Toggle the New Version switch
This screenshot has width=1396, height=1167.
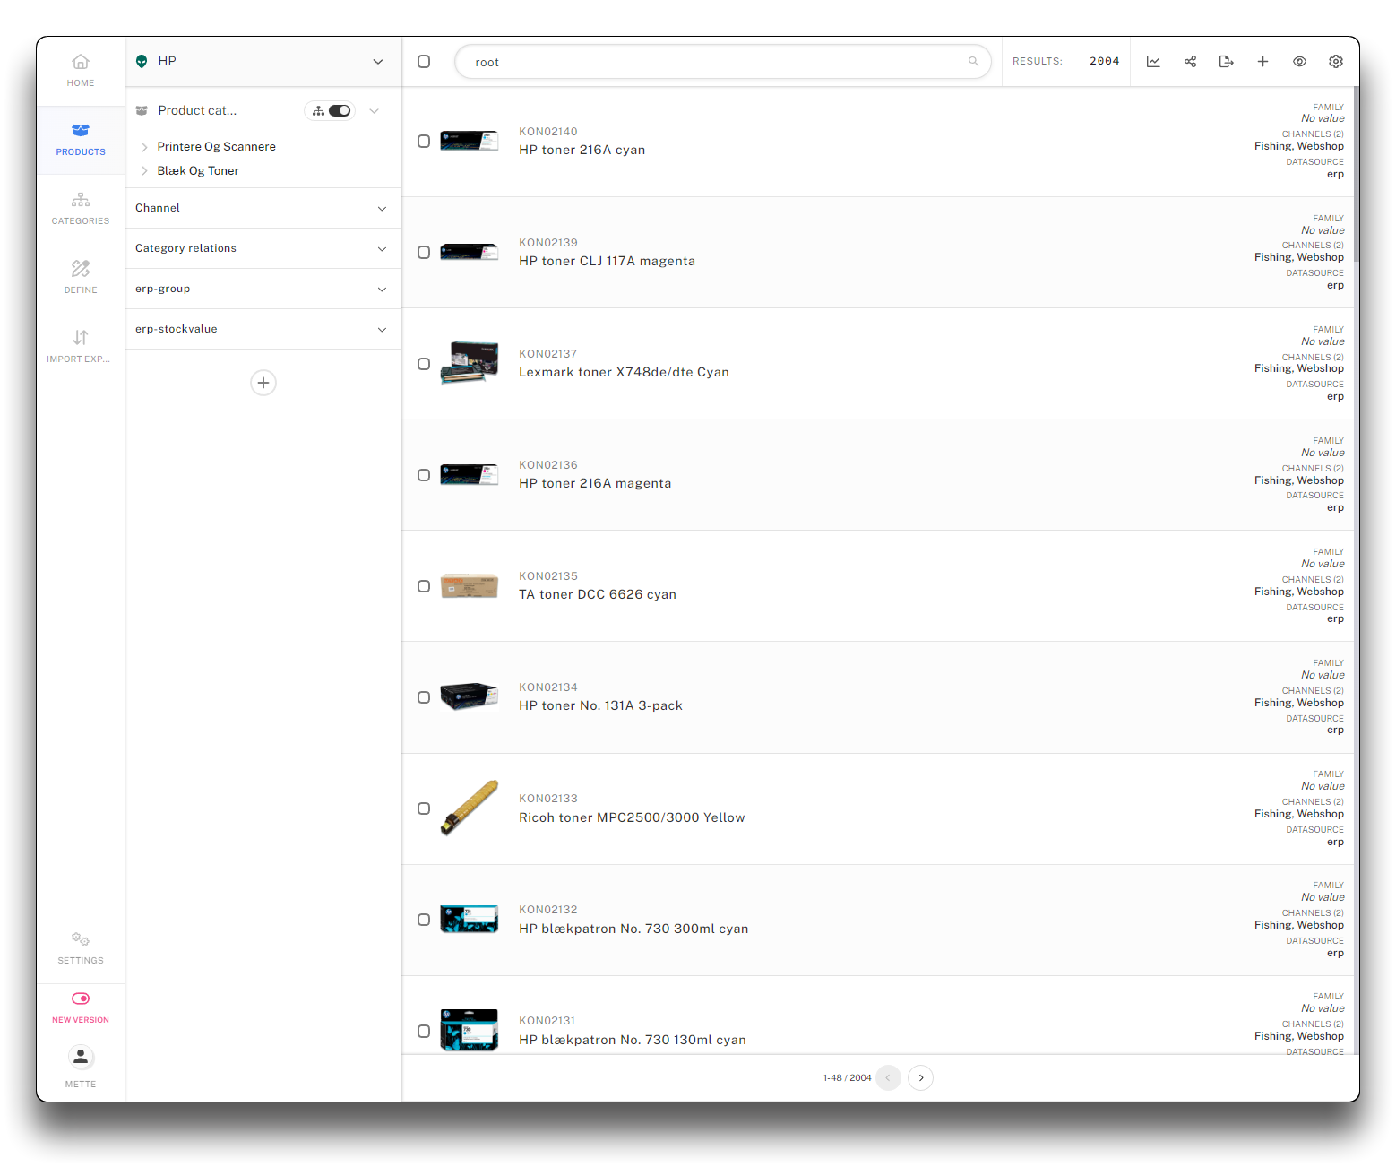coord(81,998)
